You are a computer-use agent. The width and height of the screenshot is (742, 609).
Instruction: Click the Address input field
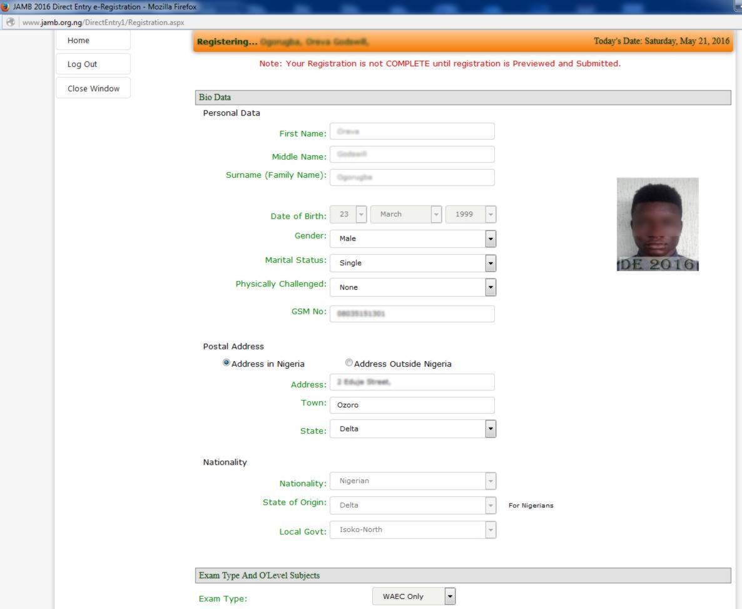pos(412,382)
